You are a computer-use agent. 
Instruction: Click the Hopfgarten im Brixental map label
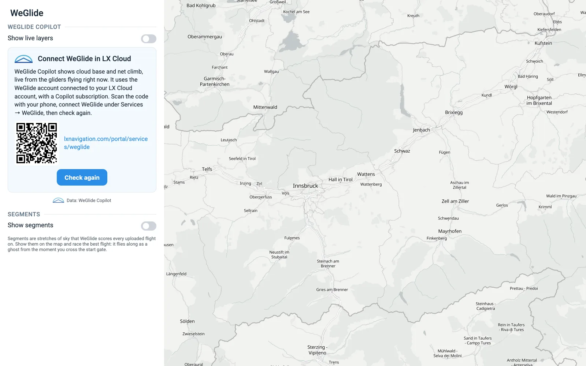[539, 100]
